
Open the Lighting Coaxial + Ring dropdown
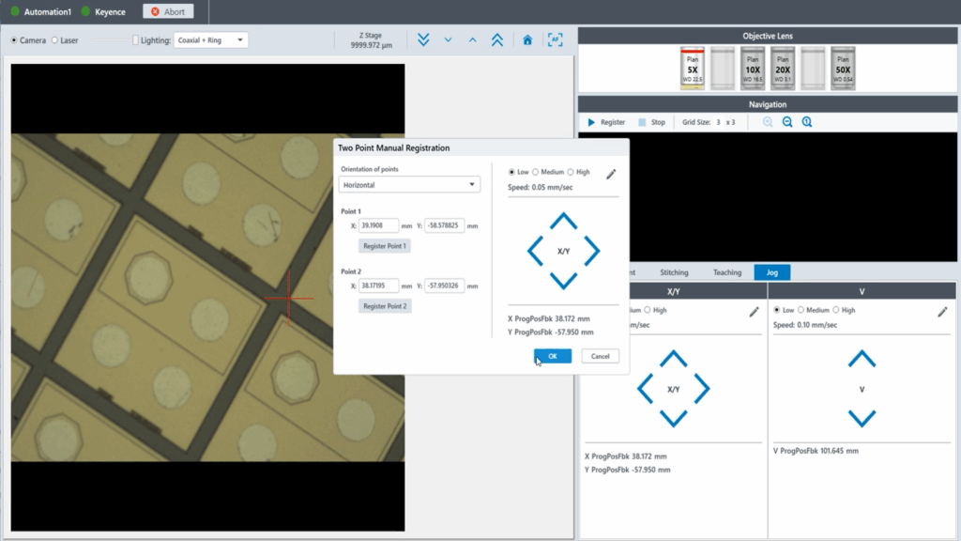[x=211, y=40]
